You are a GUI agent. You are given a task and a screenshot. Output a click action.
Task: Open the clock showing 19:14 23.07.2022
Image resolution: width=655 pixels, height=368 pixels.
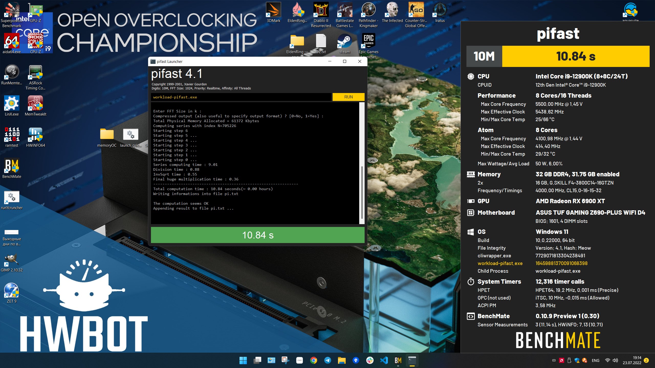click(632, 360)
